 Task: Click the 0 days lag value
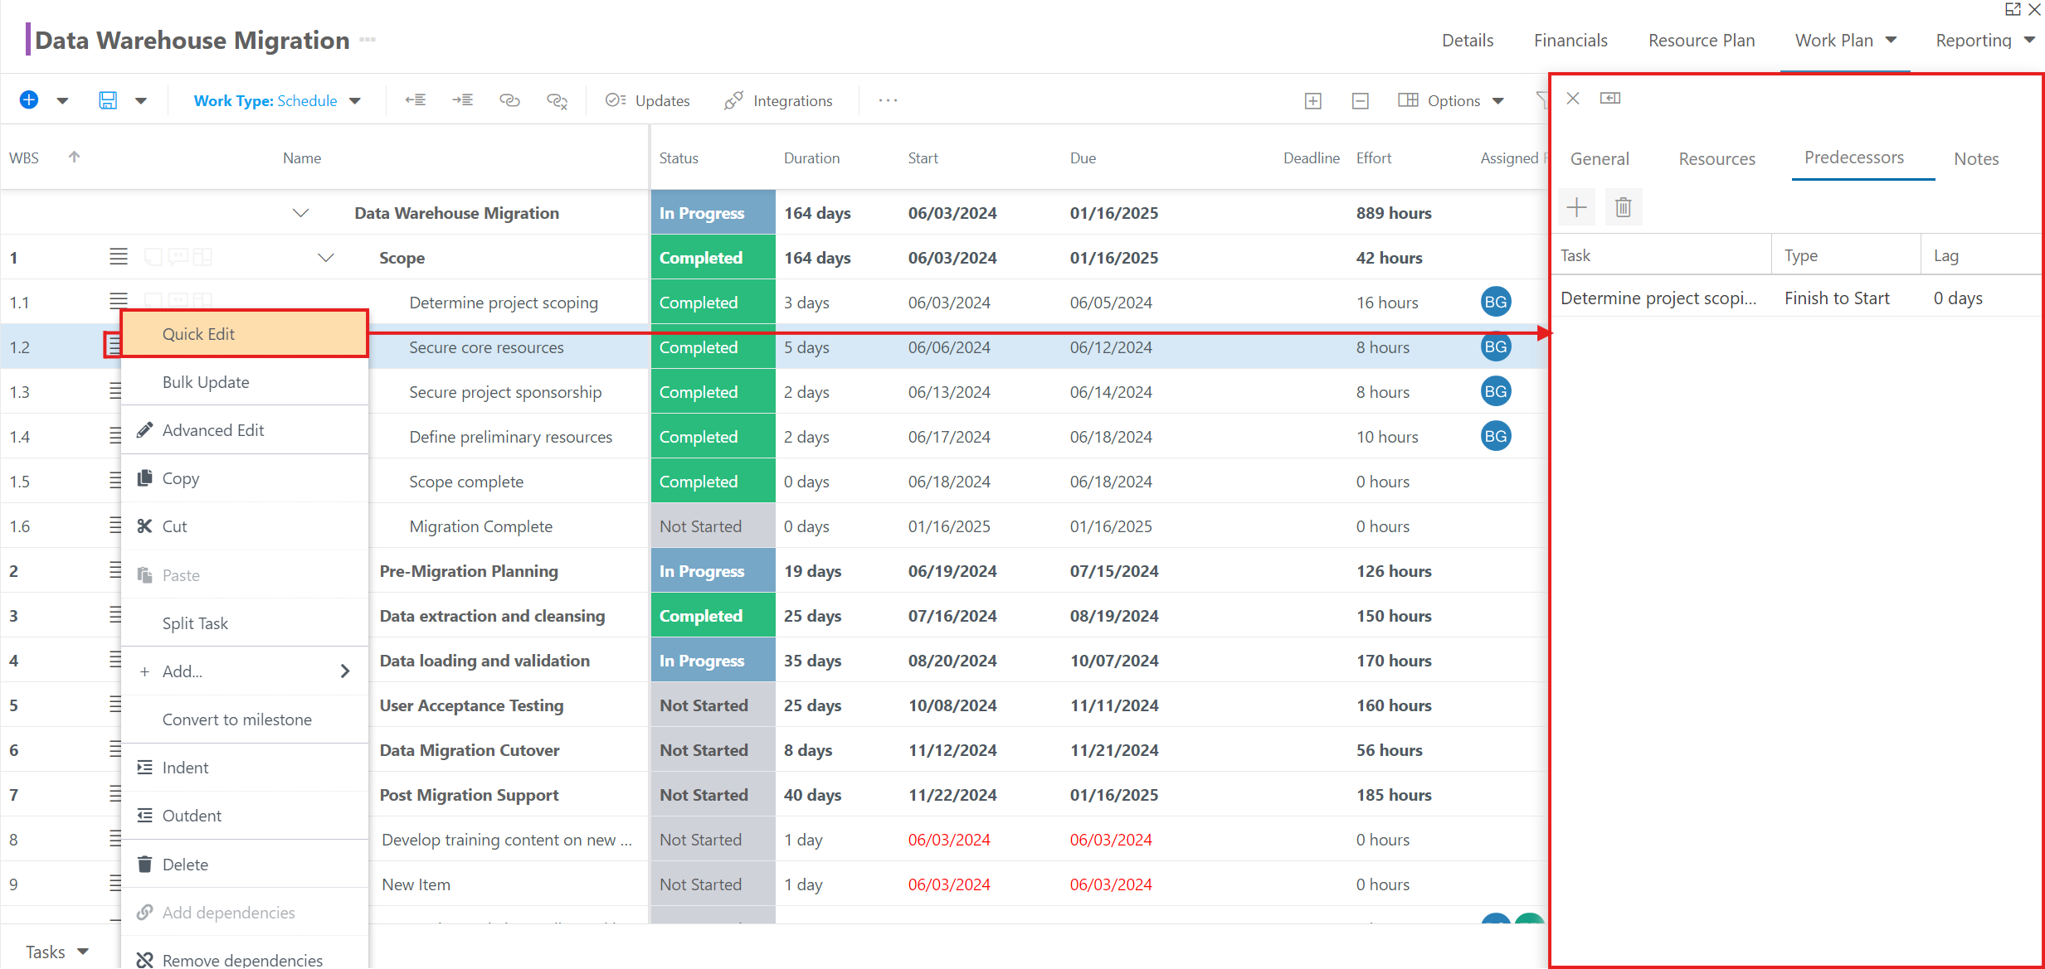click(x=1958, y=298)
